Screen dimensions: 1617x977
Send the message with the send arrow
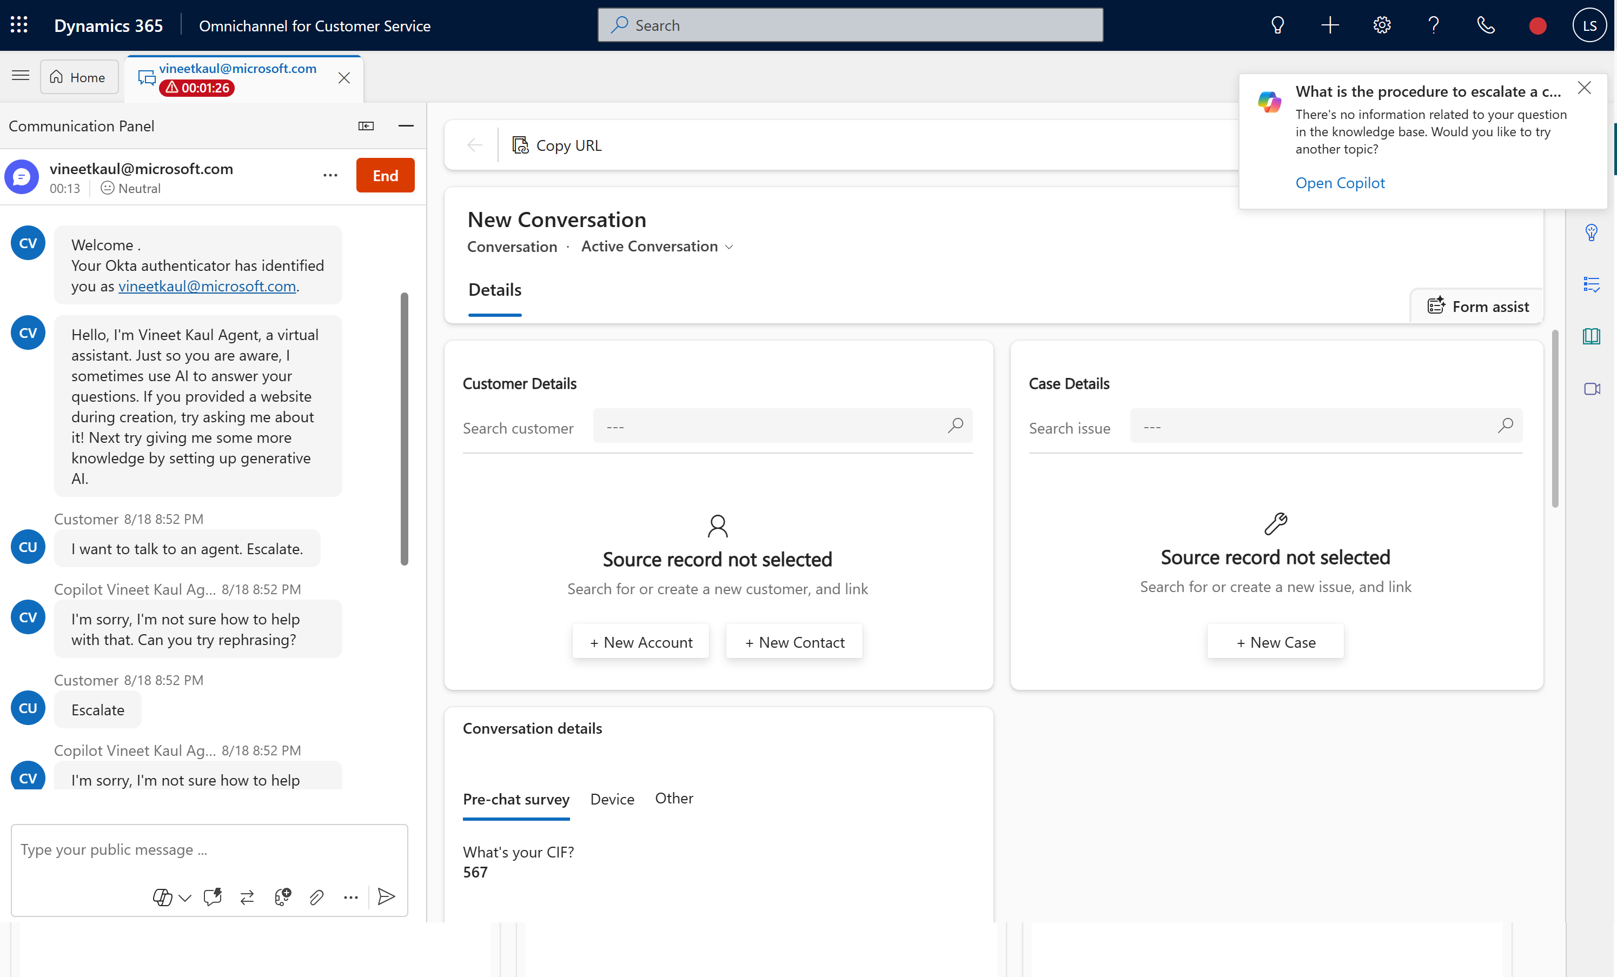click(x=387, y=897)
